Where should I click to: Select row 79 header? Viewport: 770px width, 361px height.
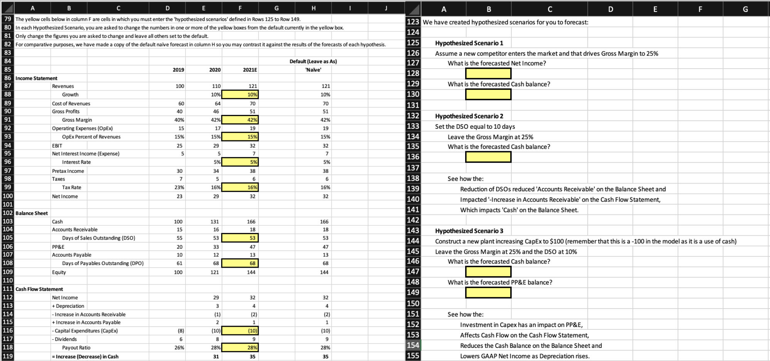click(8, 19)
